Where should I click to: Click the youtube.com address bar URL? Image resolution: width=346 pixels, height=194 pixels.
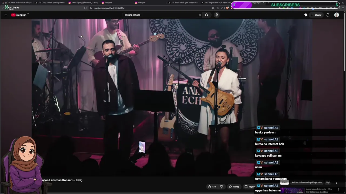coord(109,8)
